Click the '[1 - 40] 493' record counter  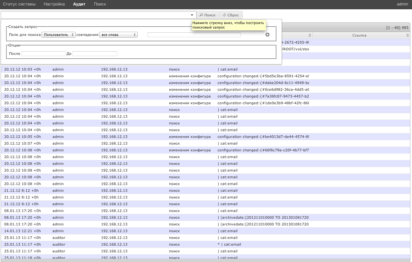397,27
